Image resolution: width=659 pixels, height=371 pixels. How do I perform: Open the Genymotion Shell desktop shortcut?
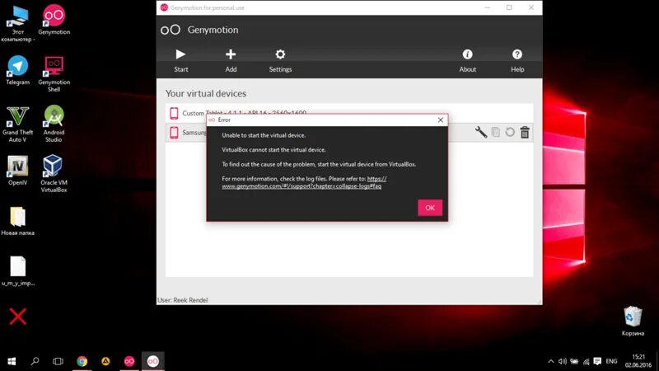[x=54, y=73]
